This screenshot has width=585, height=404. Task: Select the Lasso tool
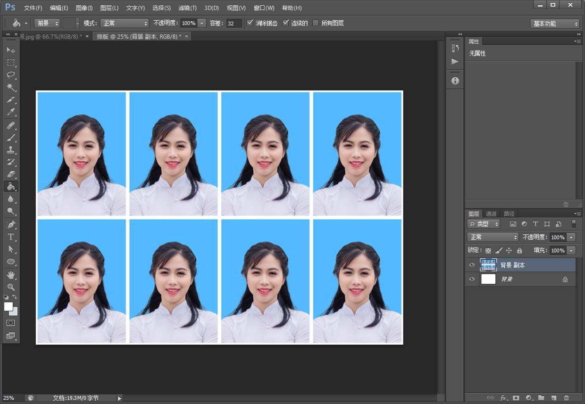[11, 75]
